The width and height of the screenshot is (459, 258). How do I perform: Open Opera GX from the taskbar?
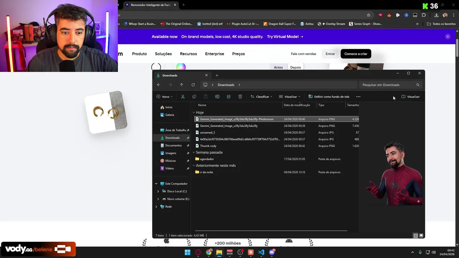pos(198,252)
